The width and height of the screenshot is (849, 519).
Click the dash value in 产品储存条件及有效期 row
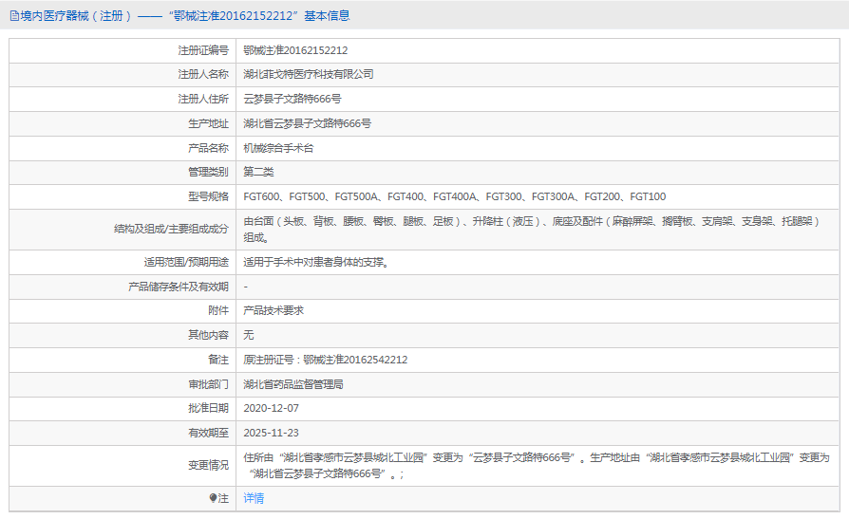[x=245, y=287]
